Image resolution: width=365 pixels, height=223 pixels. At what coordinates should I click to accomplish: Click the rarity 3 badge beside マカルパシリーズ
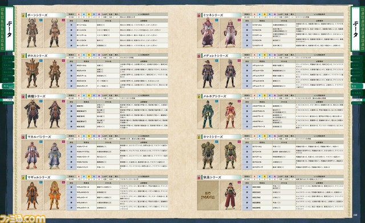tap(23, 137)
